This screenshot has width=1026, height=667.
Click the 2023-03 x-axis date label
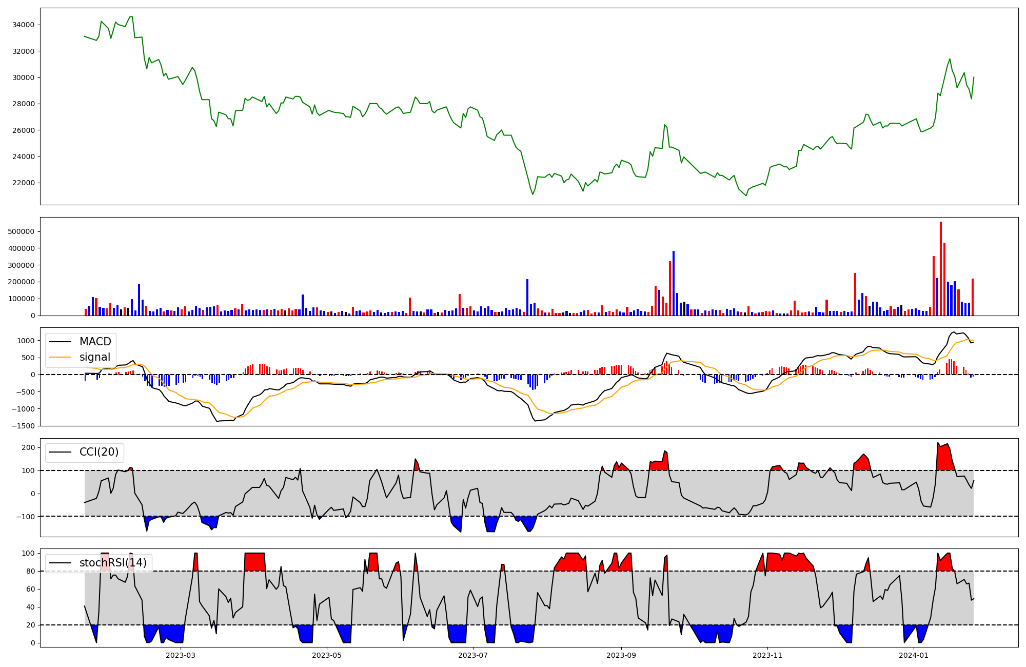(x=181, y=655)
